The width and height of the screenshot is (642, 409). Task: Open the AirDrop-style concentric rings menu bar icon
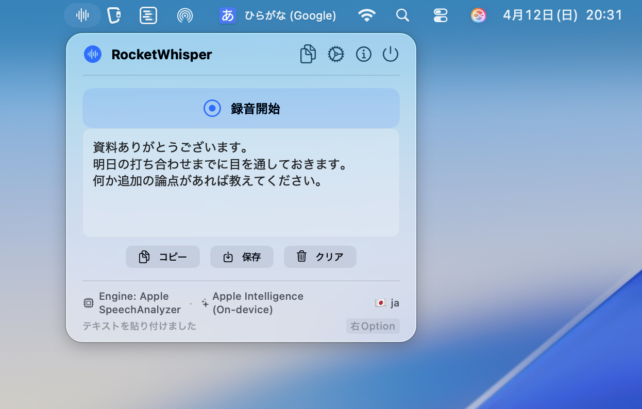(x=185, y=16)
